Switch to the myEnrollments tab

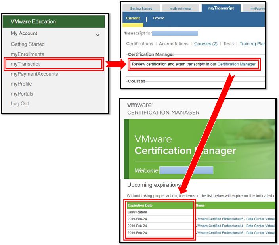tap(181, 8)
